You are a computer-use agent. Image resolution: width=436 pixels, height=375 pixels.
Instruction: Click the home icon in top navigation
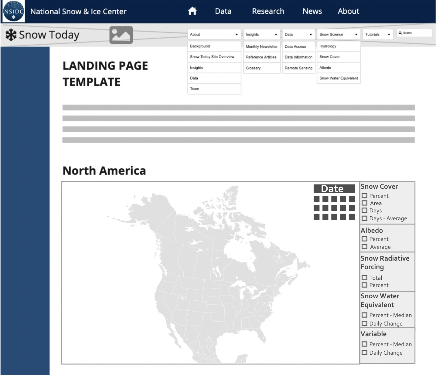(x=192, y=11)
